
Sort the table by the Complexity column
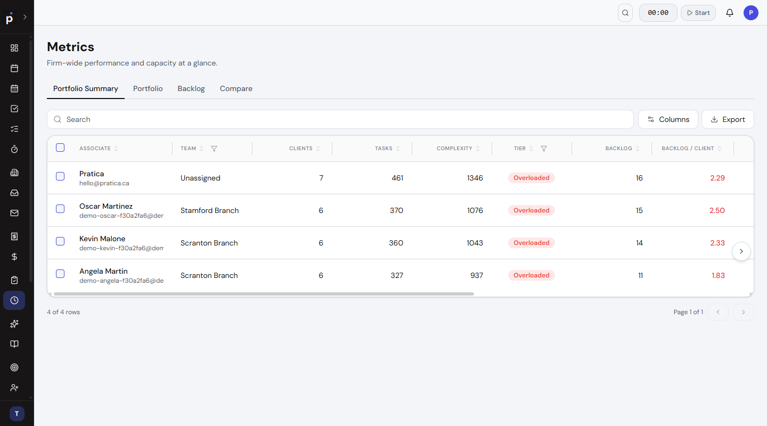tap(458, 149)
